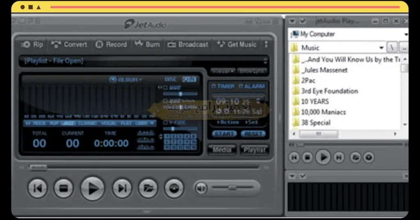The image size is (420, 220).
Task: Enable the X-FADE checkbox
Action: 165,122
